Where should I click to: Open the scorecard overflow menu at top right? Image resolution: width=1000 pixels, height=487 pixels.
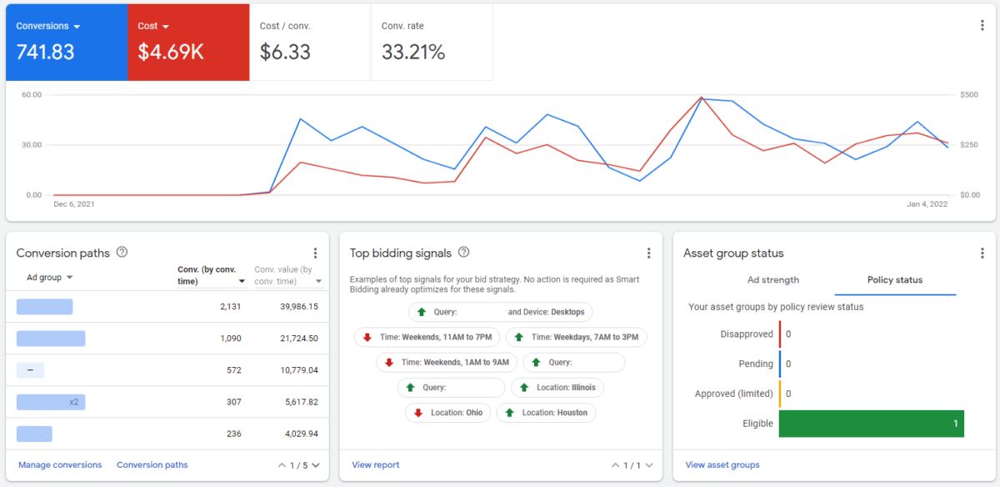point(982,25)
